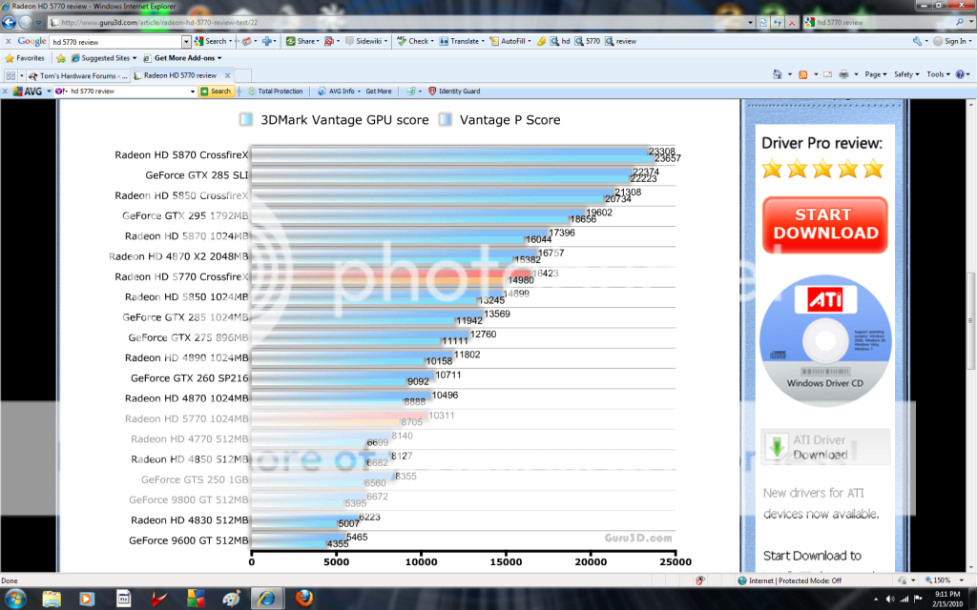Image resolution: width=977 pixels, height=610 pixels.
Task: Close the Radeon HD 5770 review tab
Action: pos(227,75)
